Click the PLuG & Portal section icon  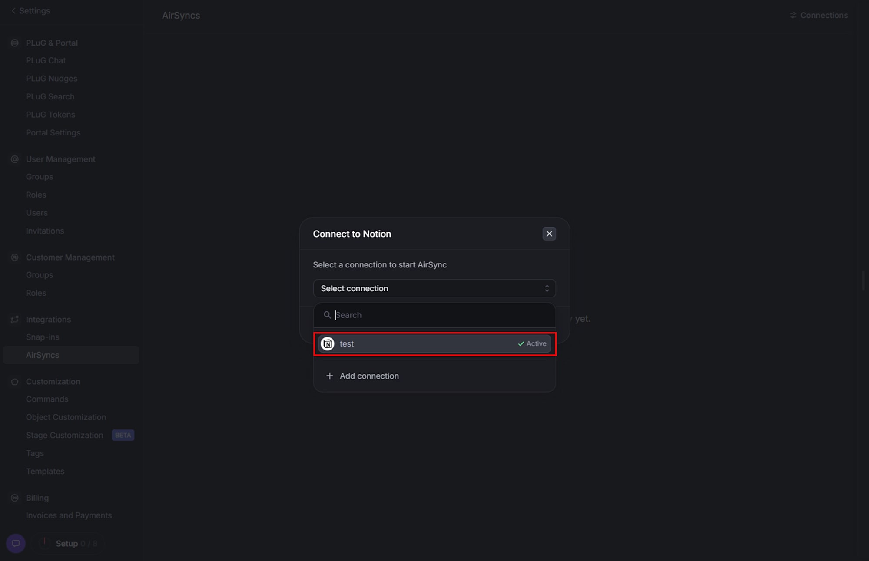pos(15,43)
